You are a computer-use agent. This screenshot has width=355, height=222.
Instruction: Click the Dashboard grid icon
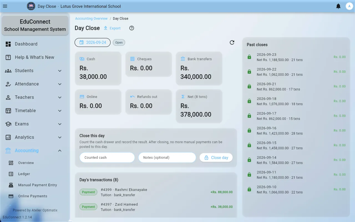[8, 44]
